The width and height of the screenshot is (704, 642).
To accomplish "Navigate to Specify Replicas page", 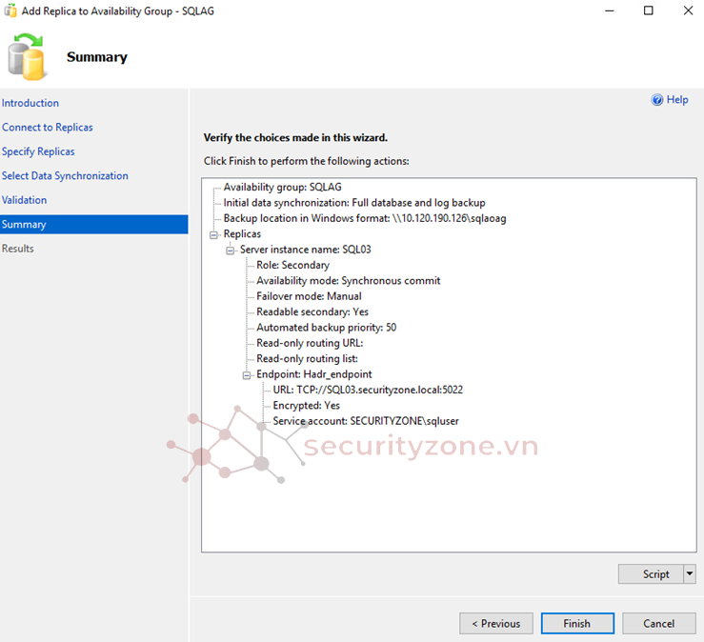I will [x=38, y=151].
